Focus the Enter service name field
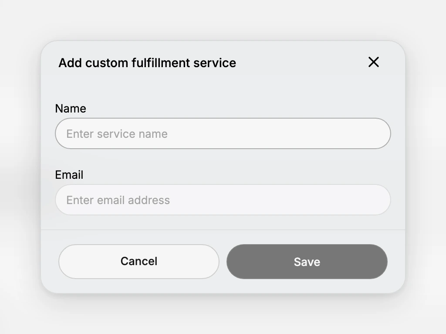 [x=223, y=133]
